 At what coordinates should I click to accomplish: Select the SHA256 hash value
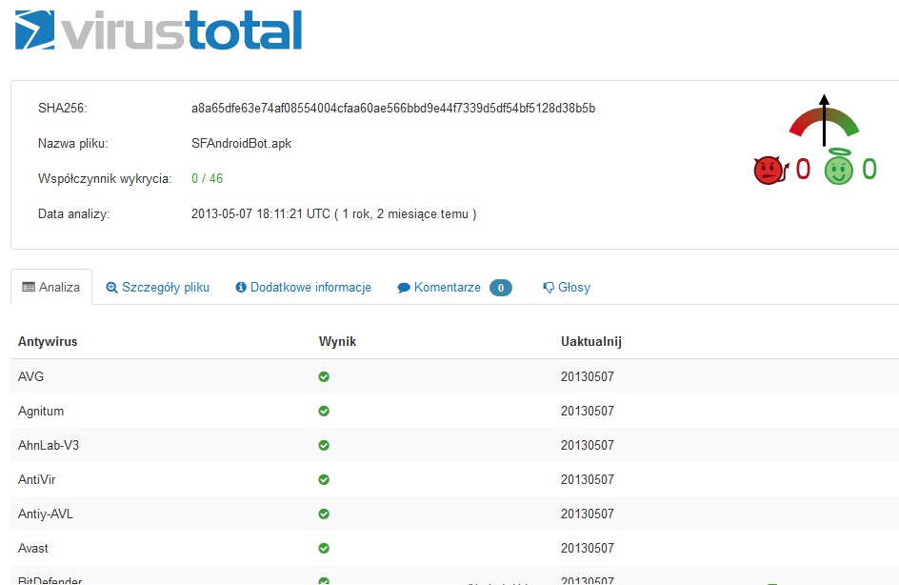[393, 109]
